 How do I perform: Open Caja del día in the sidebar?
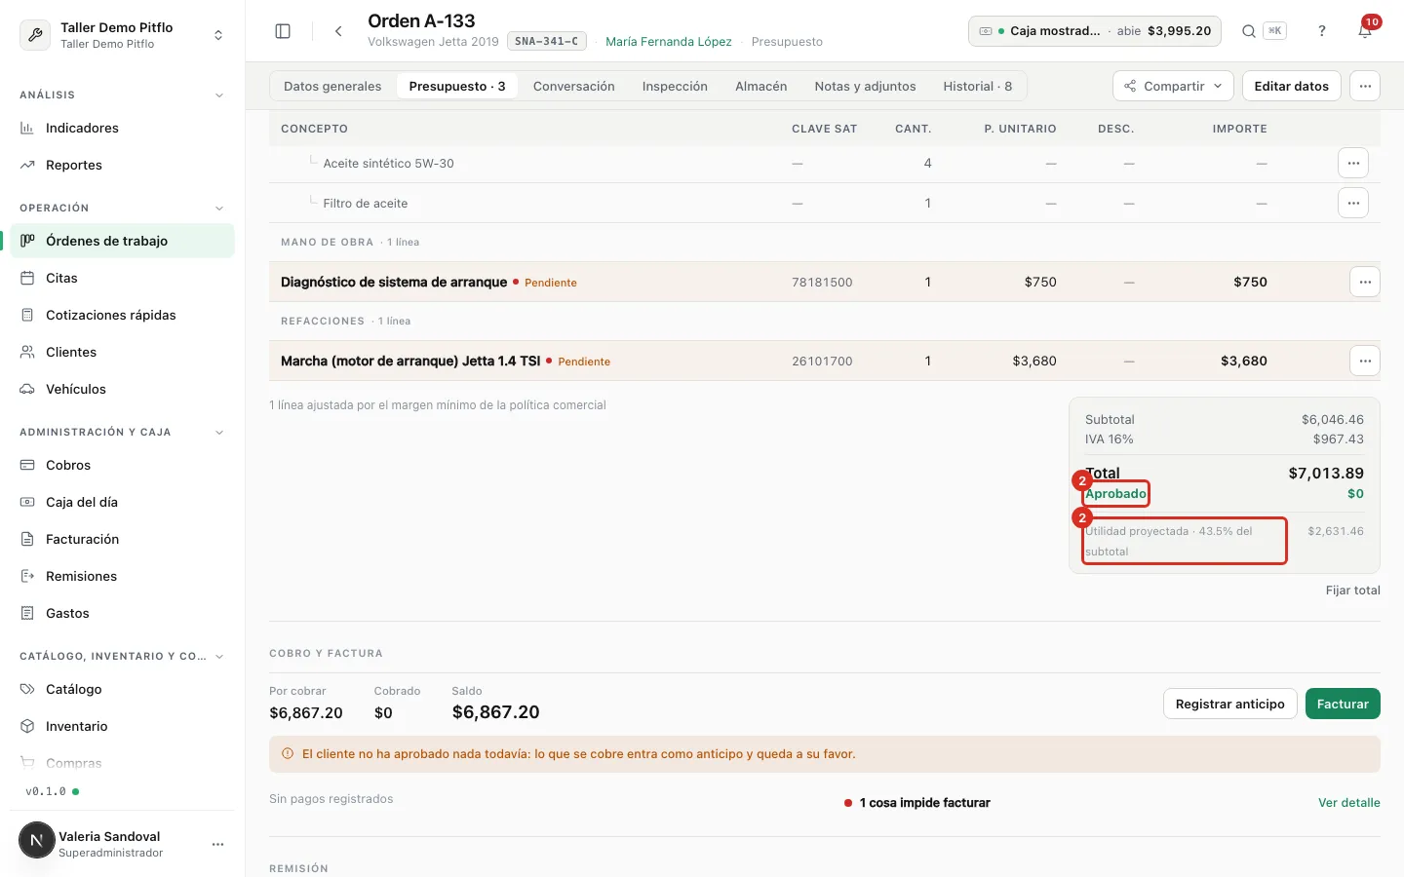[x=122, y=502]
